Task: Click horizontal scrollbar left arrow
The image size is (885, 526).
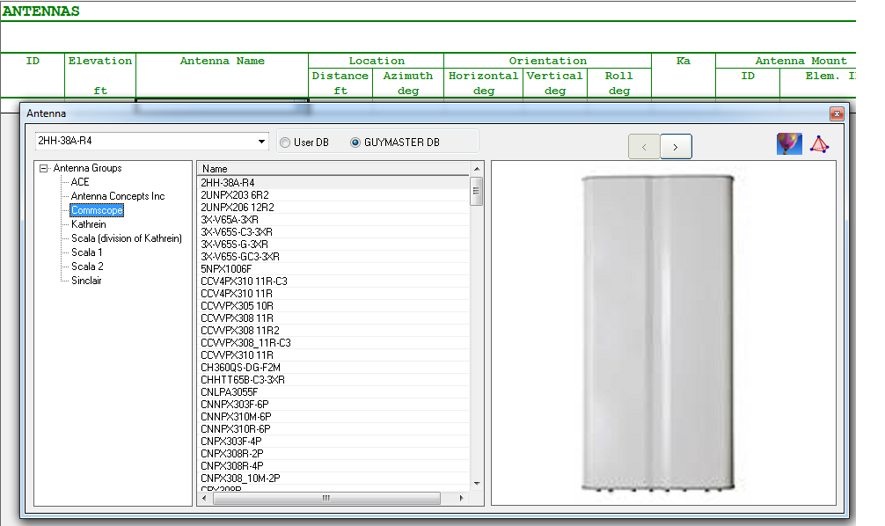Action: click(x=204, y=499)
